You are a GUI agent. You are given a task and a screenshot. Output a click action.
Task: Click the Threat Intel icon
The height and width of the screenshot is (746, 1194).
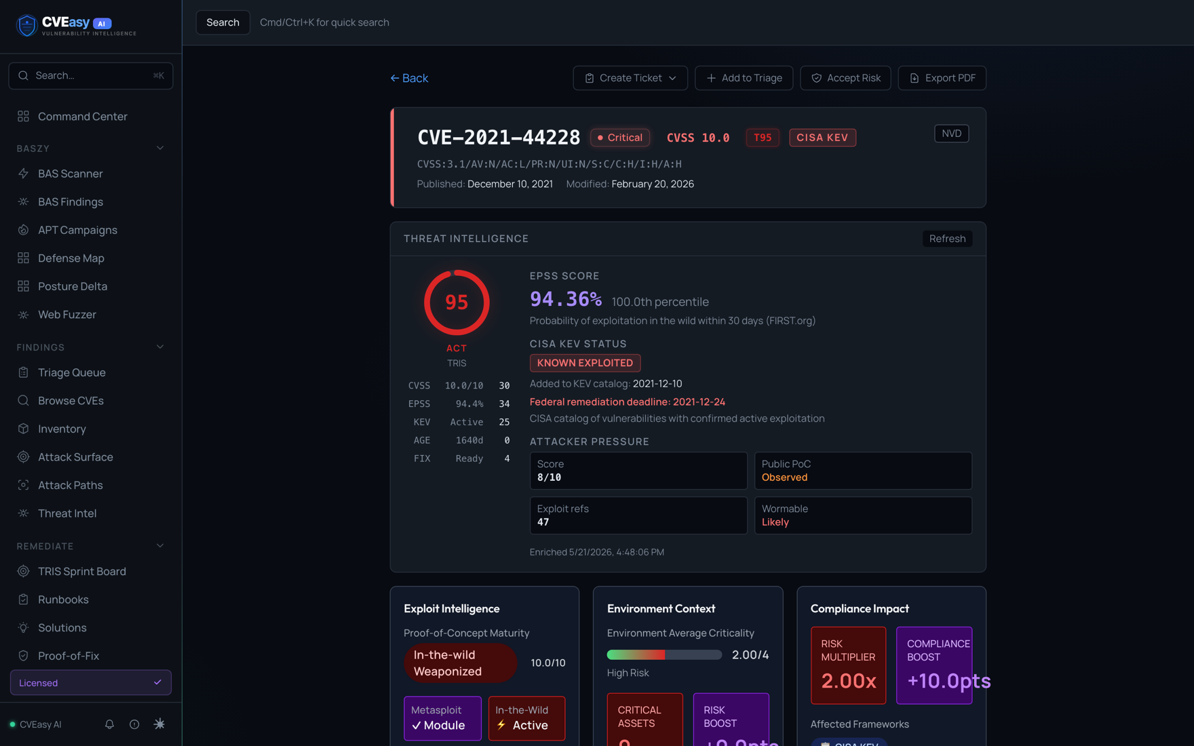(23, 513)
